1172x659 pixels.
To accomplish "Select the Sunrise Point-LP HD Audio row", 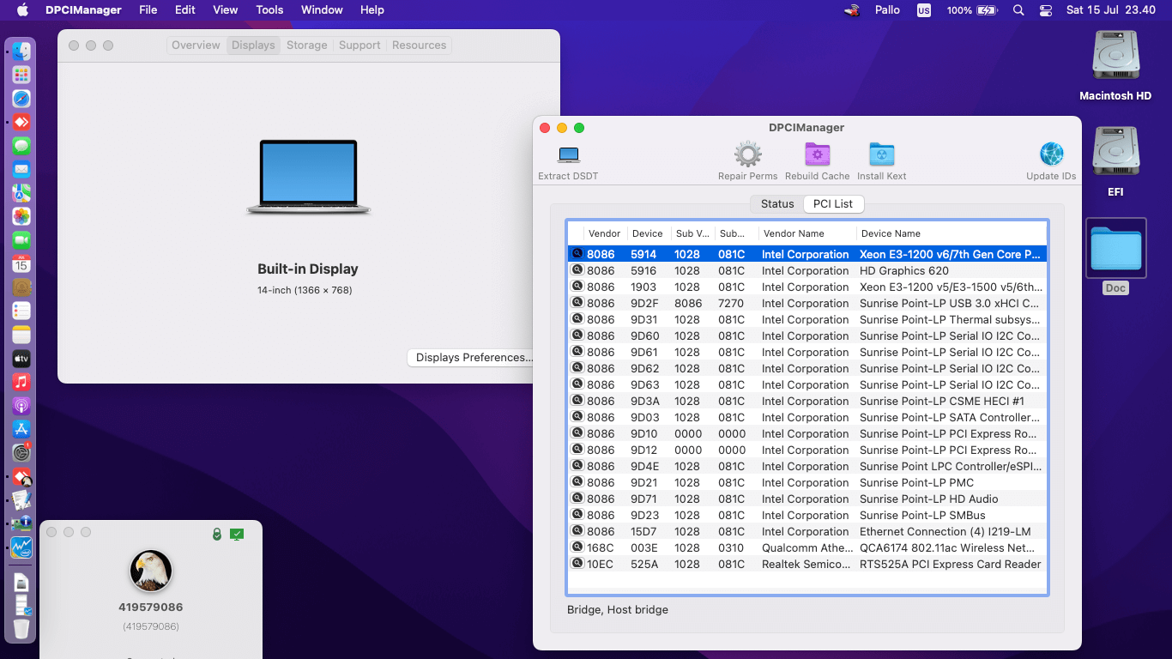I will (807, 499).
